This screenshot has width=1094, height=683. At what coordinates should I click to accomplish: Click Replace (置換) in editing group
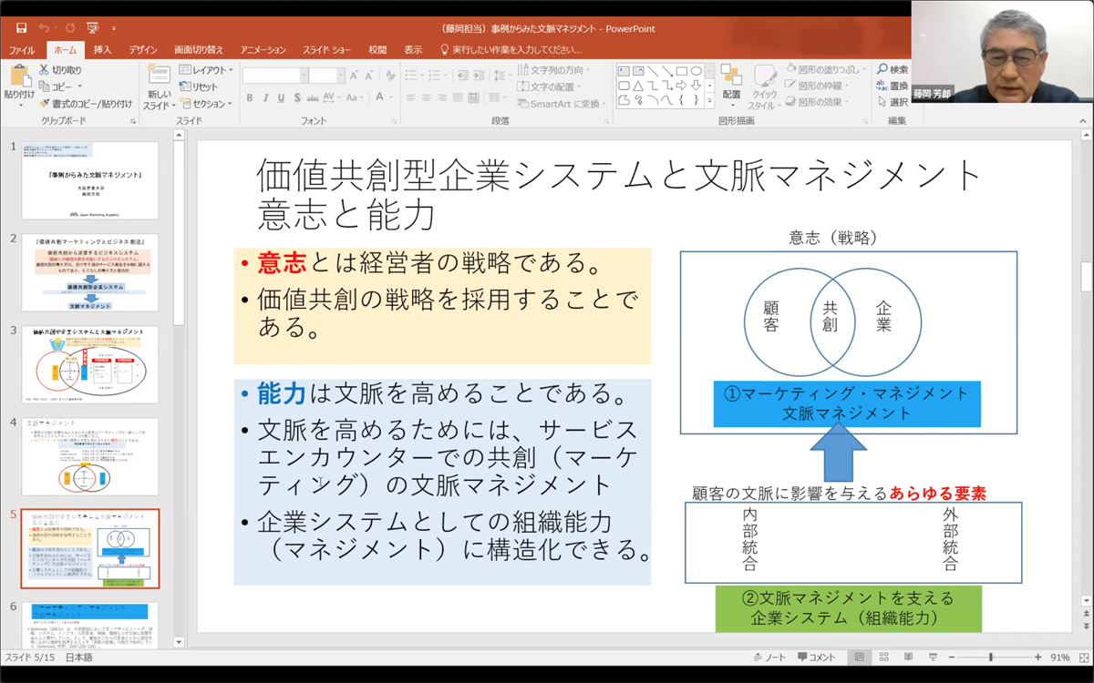pos(893,86)
